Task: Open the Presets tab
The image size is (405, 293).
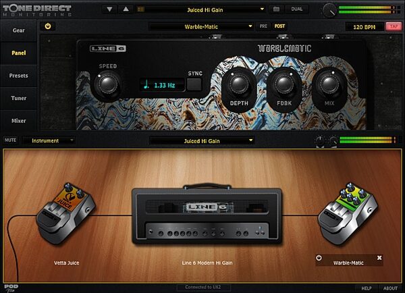Action: coord(19,76)
